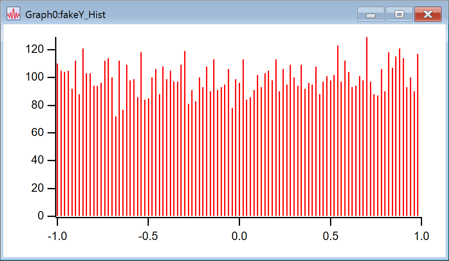Select the -1.0 label on bottom axis
This screenshot has width=449, height=261.
point(57,236)
